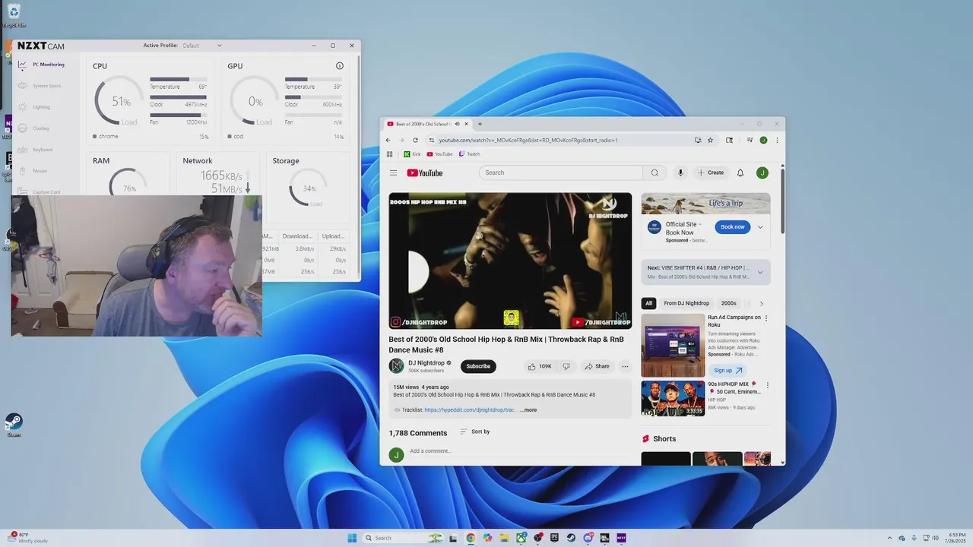Open the Sort by comments menu
973x547 pixels.
tap(475, 432)
